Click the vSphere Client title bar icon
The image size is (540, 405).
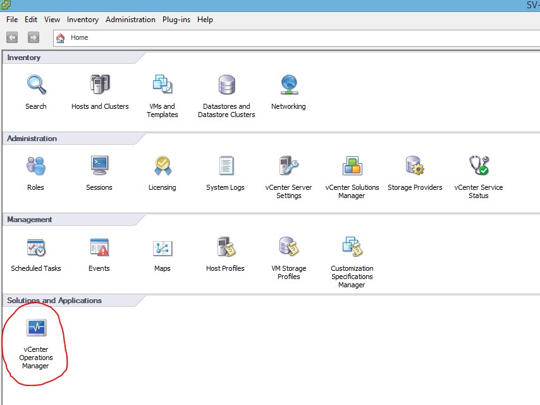tap(6, 4)
